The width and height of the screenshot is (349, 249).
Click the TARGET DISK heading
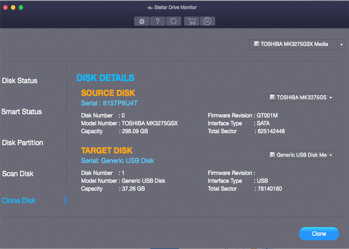point(107,151)
